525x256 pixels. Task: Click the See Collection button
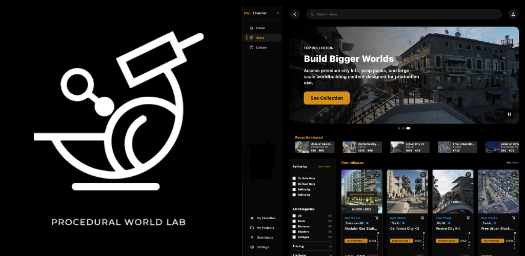point(327,98)
